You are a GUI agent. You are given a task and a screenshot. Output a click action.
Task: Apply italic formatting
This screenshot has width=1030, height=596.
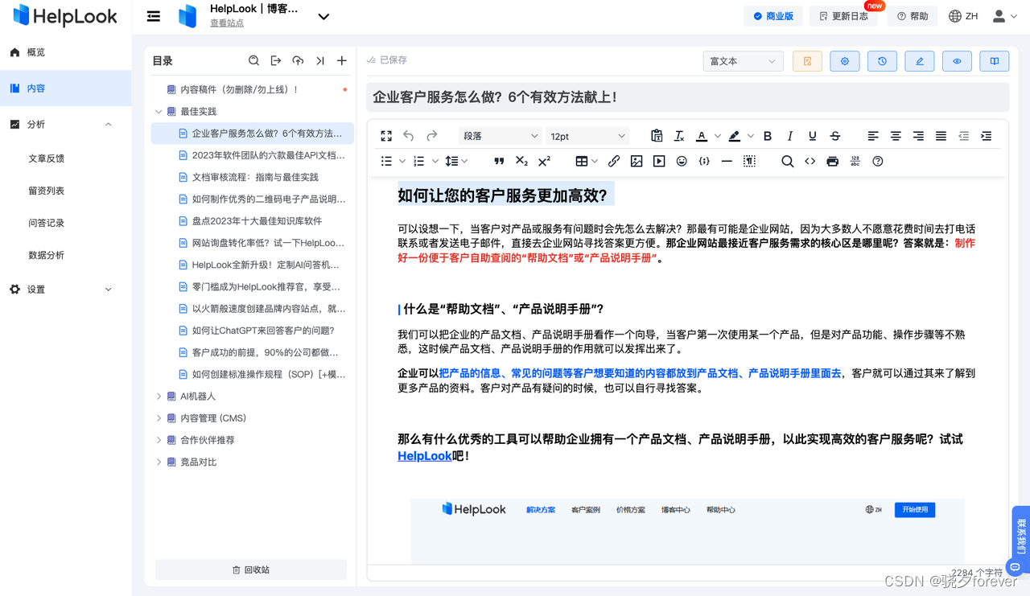[x=789, y=136]
